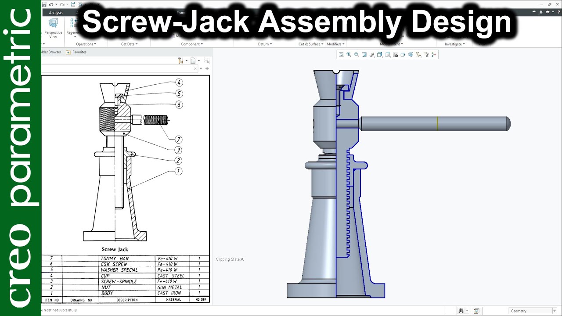562x316 pixels.
Task: Restore down the Creo window
Action: point(549,4)
